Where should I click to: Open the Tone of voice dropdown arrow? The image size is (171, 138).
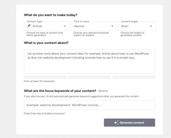(x=112, y=26)
